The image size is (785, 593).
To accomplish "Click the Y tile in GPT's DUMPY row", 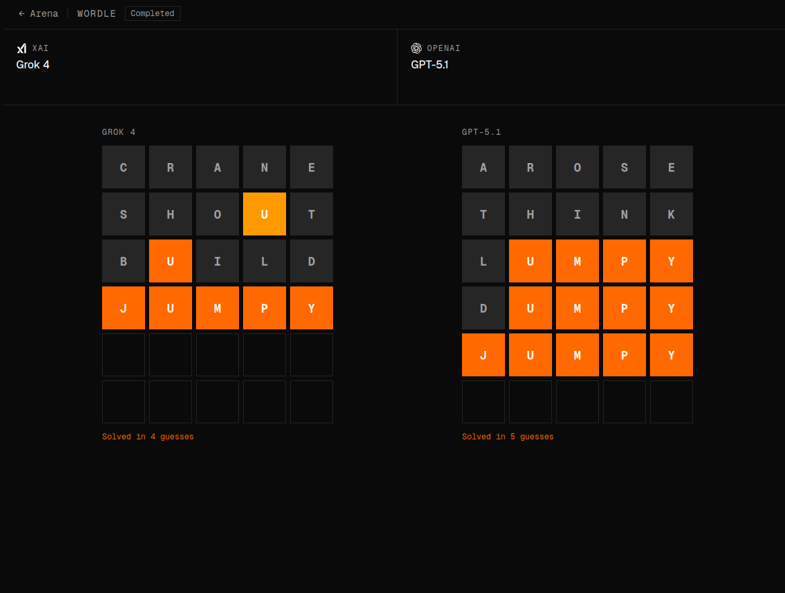I will (672, 308).
